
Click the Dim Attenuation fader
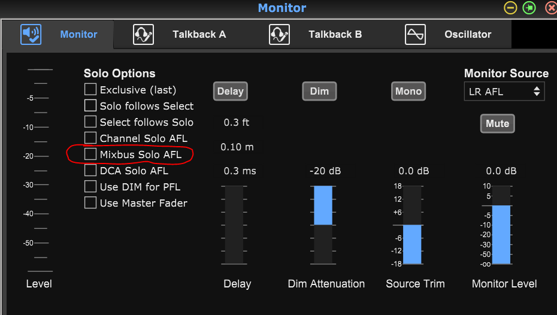coord(323,225)
